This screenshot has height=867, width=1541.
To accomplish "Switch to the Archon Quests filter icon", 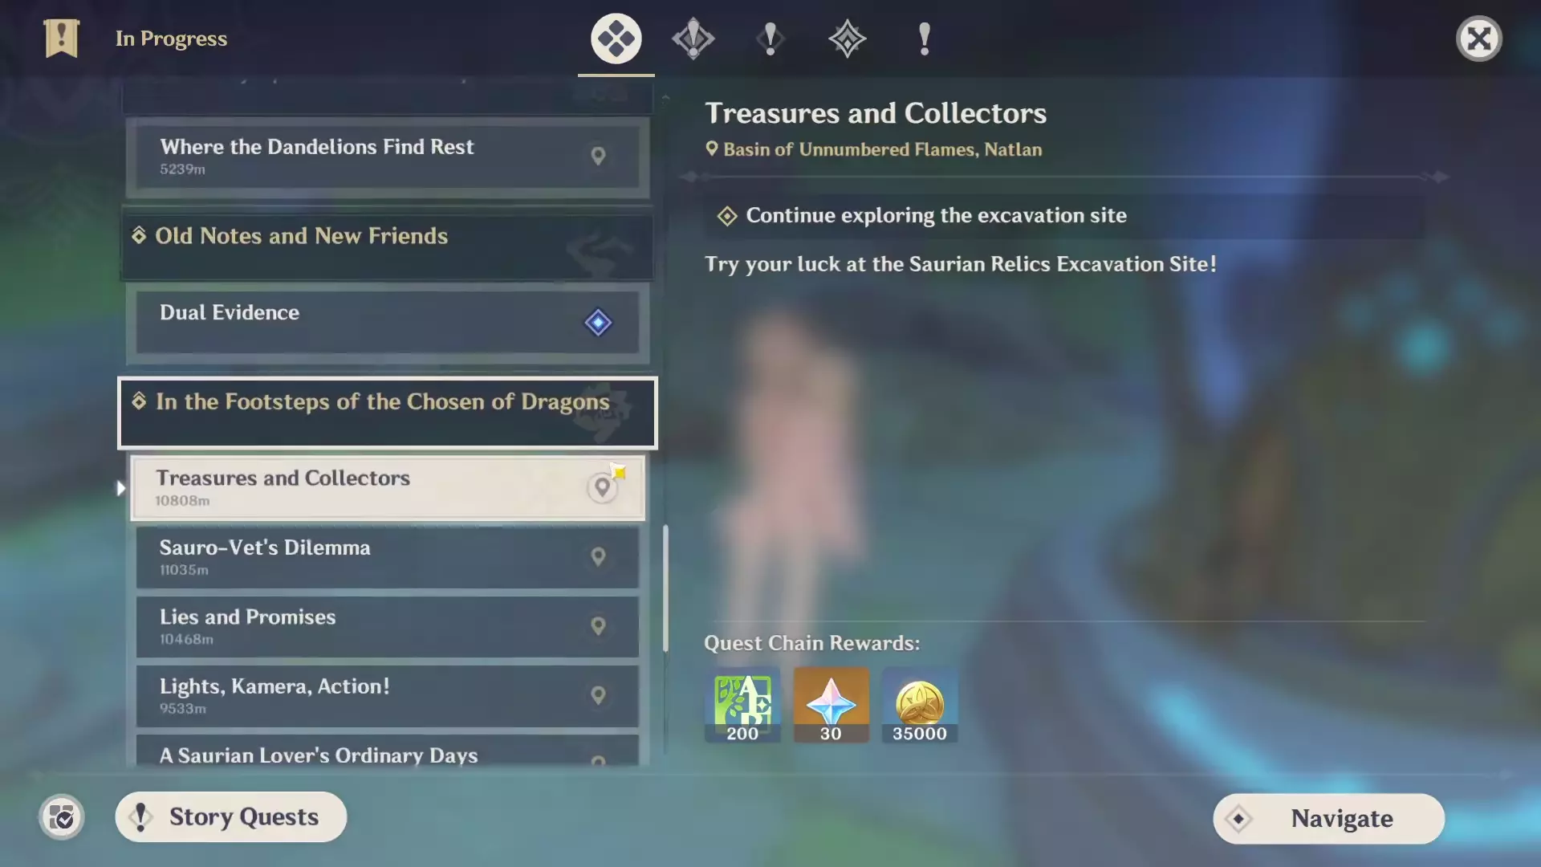I will [693, 39].
